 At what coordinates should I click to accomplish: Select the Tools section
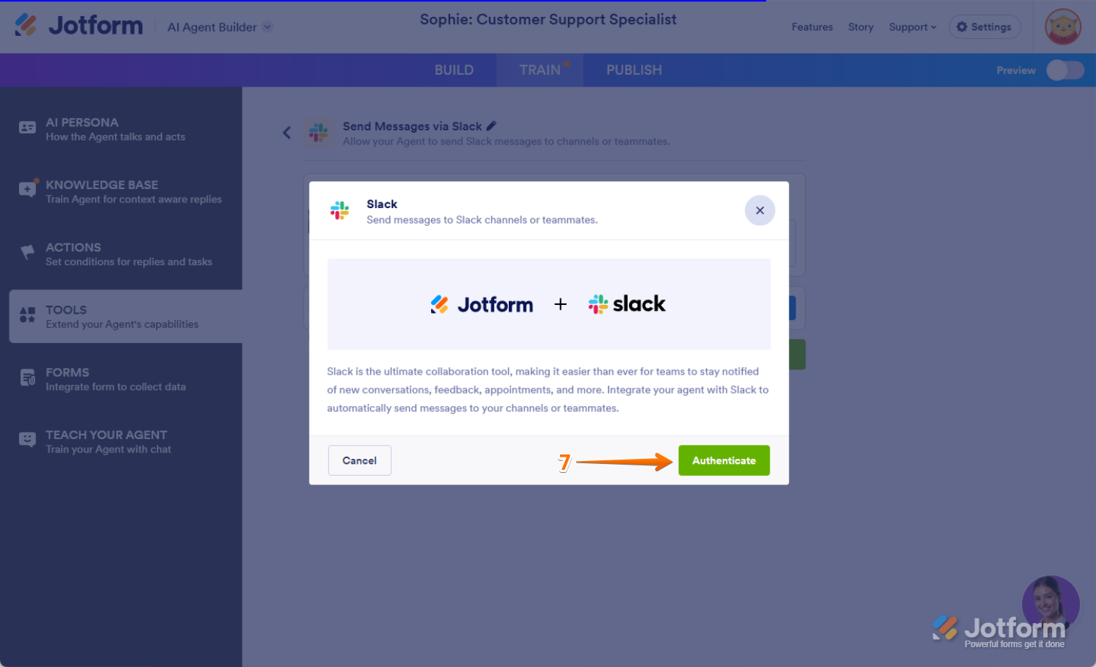click(x=125, y=316)
